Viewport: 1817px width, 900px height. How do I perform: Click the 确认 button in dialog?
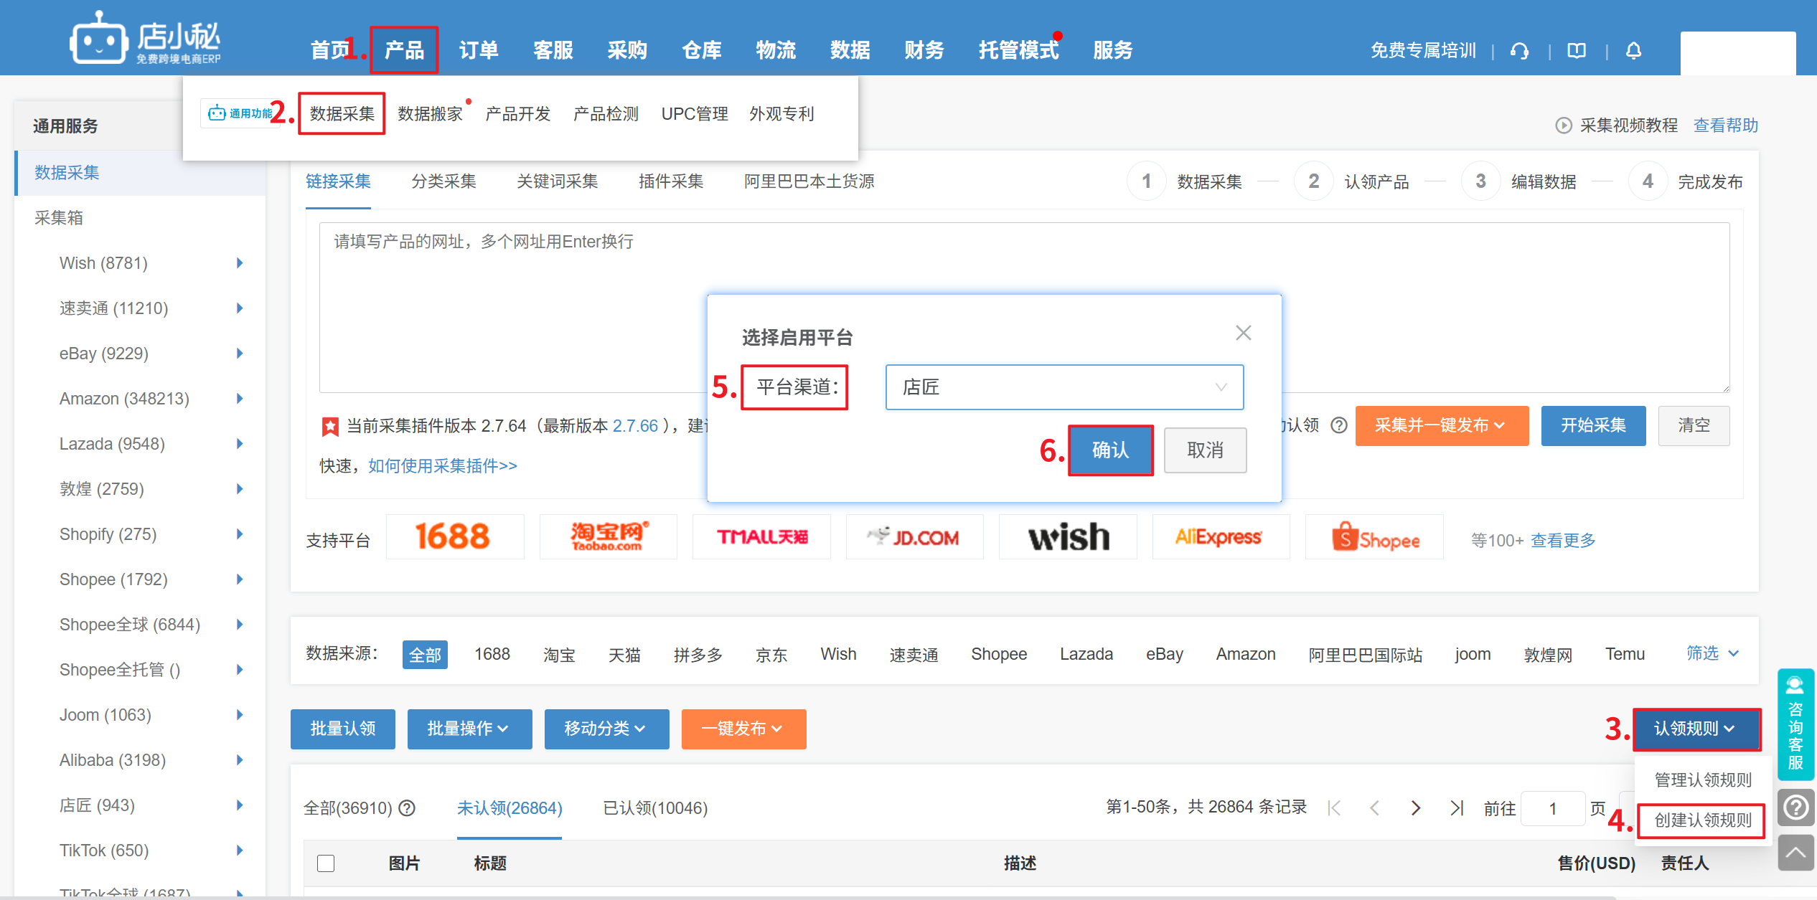pyautogui.click(x=1110, y=450)
